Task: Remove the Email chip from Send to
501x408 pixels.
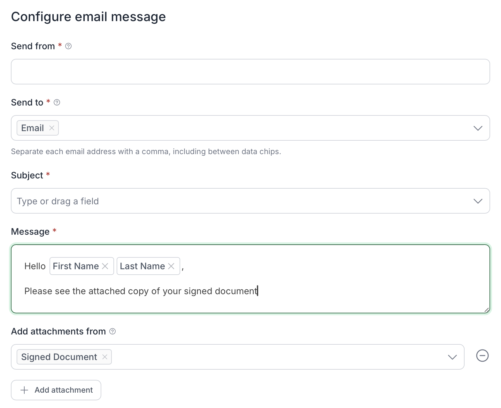Action: [x=52, y=128]
